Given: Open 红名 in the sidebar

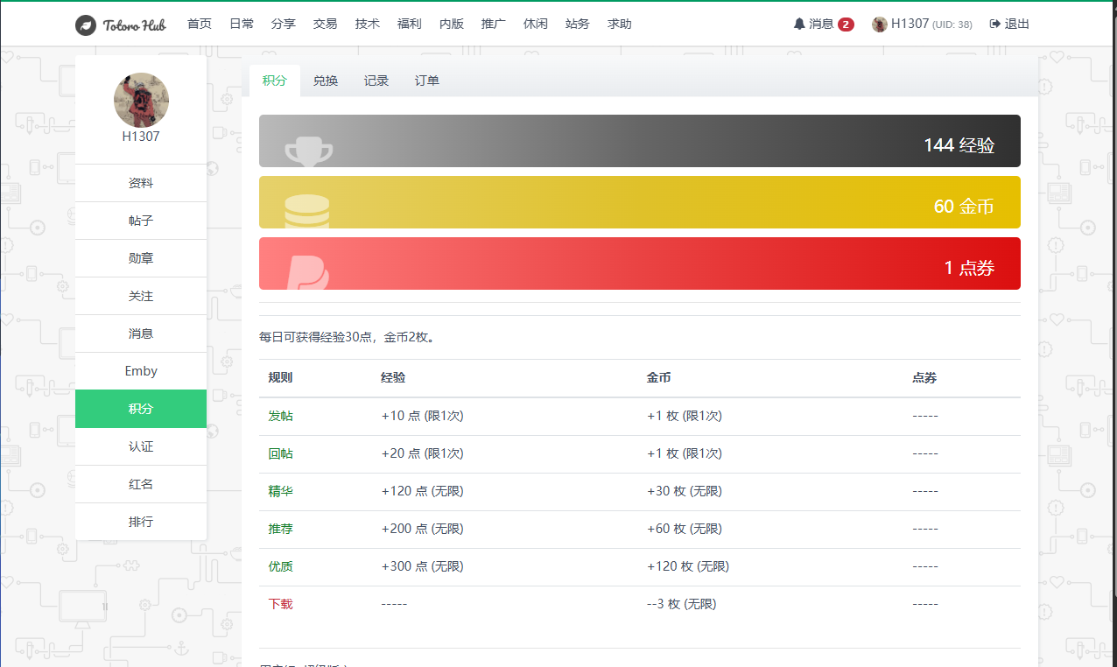Looking at the screenshot, I should (141, 484).
